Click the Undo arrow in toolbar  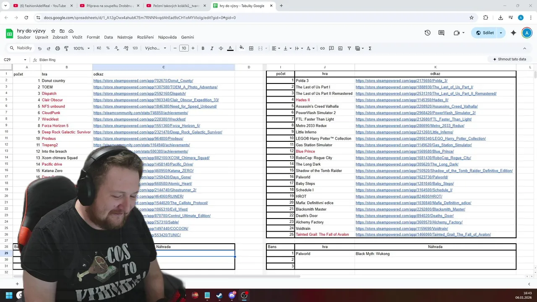click(39, 48)
